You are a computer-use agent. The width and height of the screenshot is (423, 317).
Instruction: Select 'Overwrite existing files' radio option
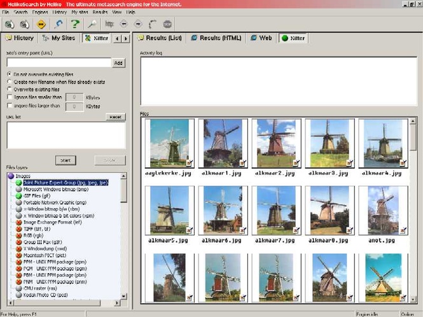click(x=9, y=90)
